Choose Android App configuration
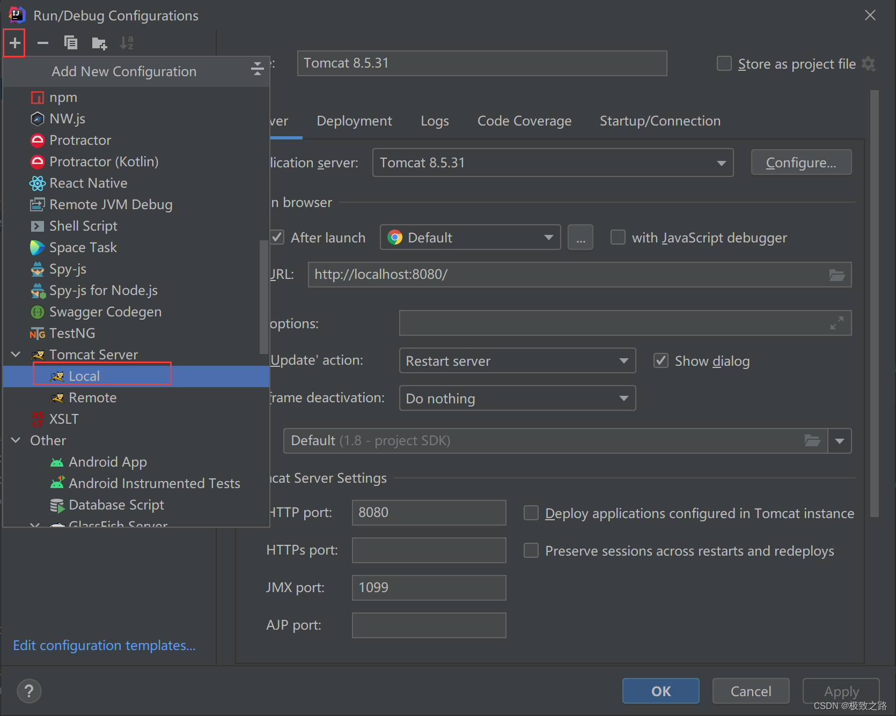This screenshot has height=716, width=896. point(136,462)
